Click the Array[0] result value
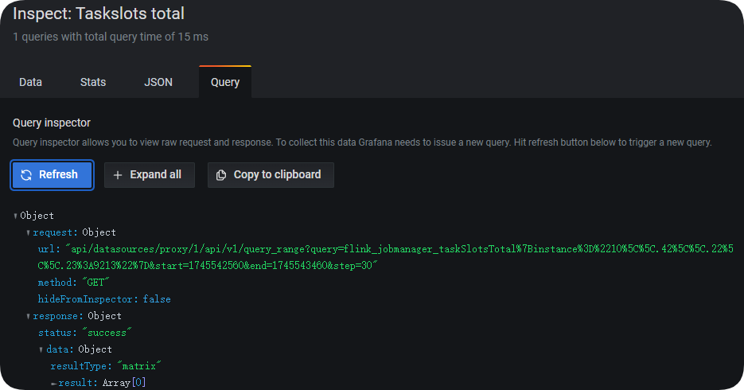 pos(124,382)
